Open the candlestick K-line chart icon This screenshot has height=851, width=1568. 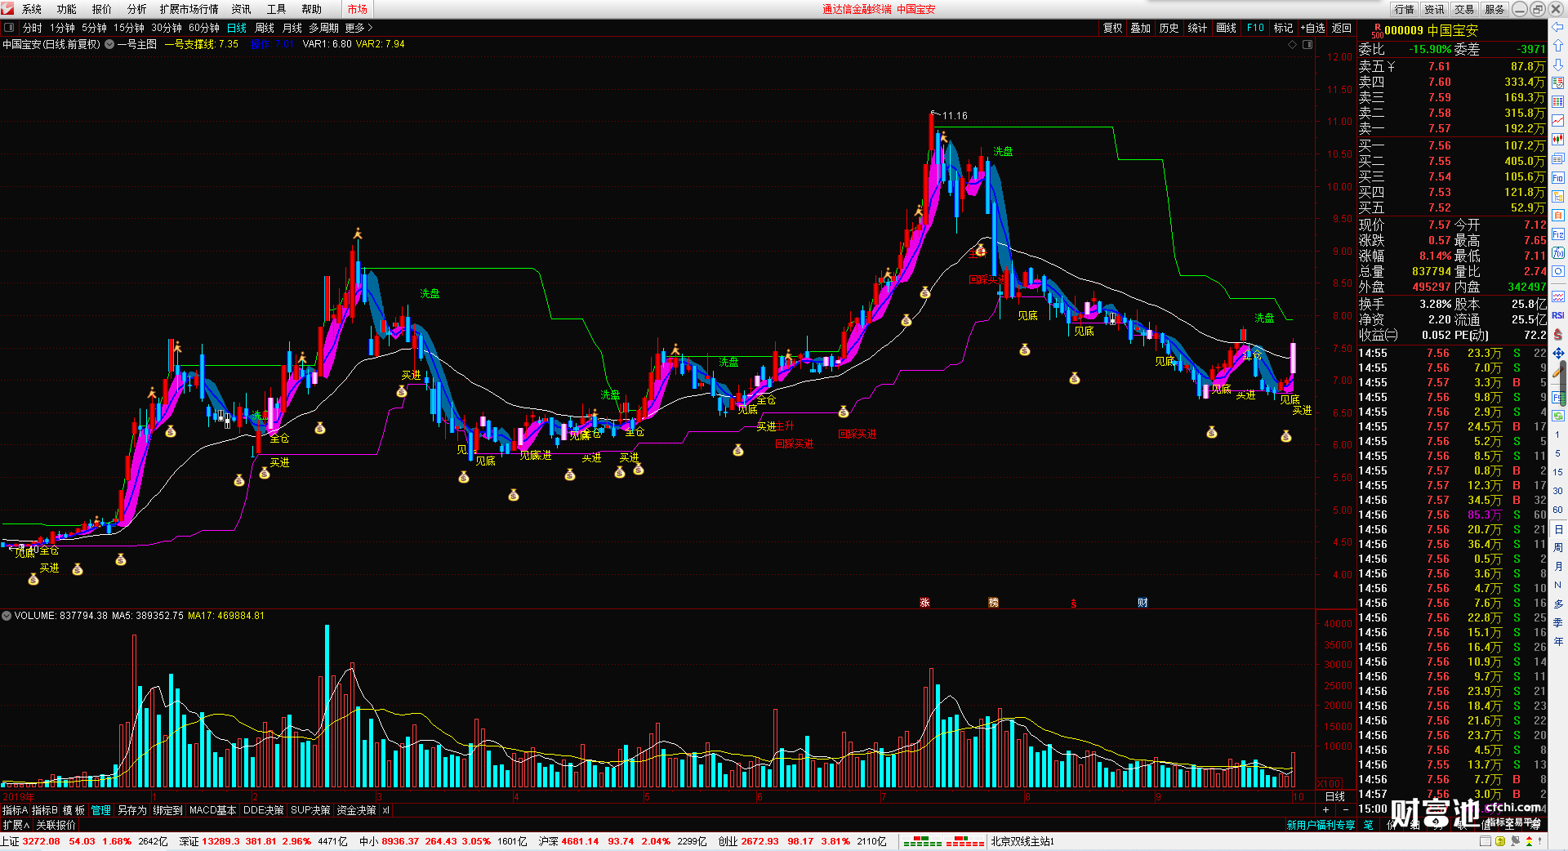1558,140
